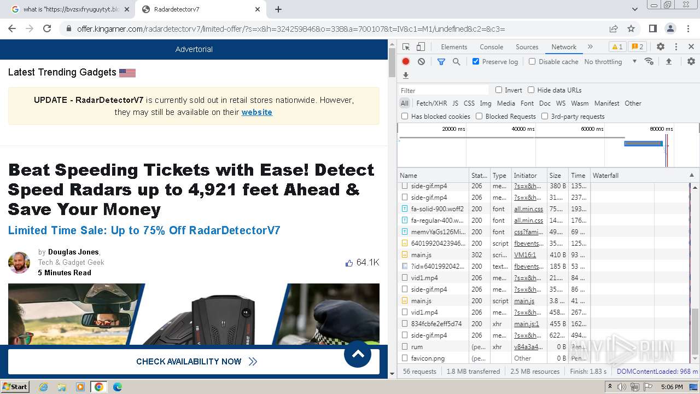Viewport: 700px width, 394px height.
Task: Toggle the browser side panel icon
Action: [x=653, y=28]
